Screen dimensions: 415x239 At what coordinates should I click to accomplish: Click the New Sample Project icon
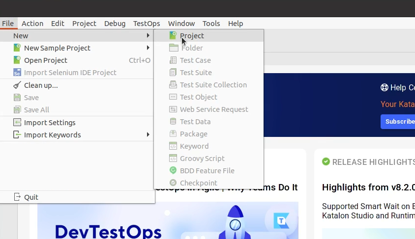(x=17, y=48)
